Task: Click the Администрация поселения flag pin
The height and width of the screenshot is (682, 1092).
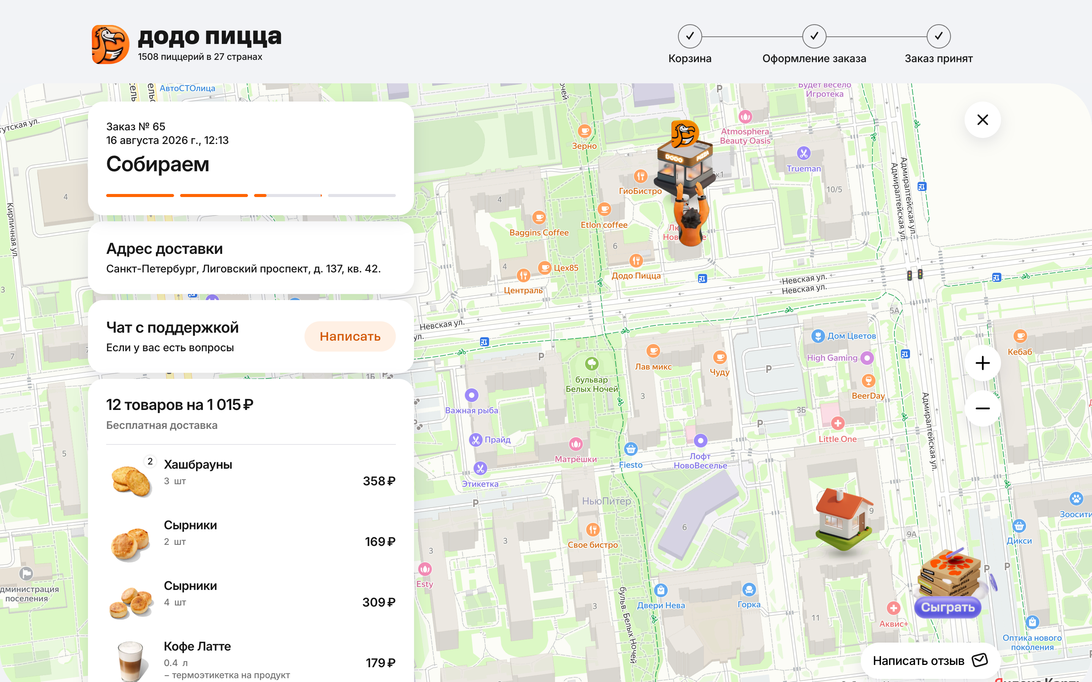Action: pyautogui.click(x=26, y=574)
